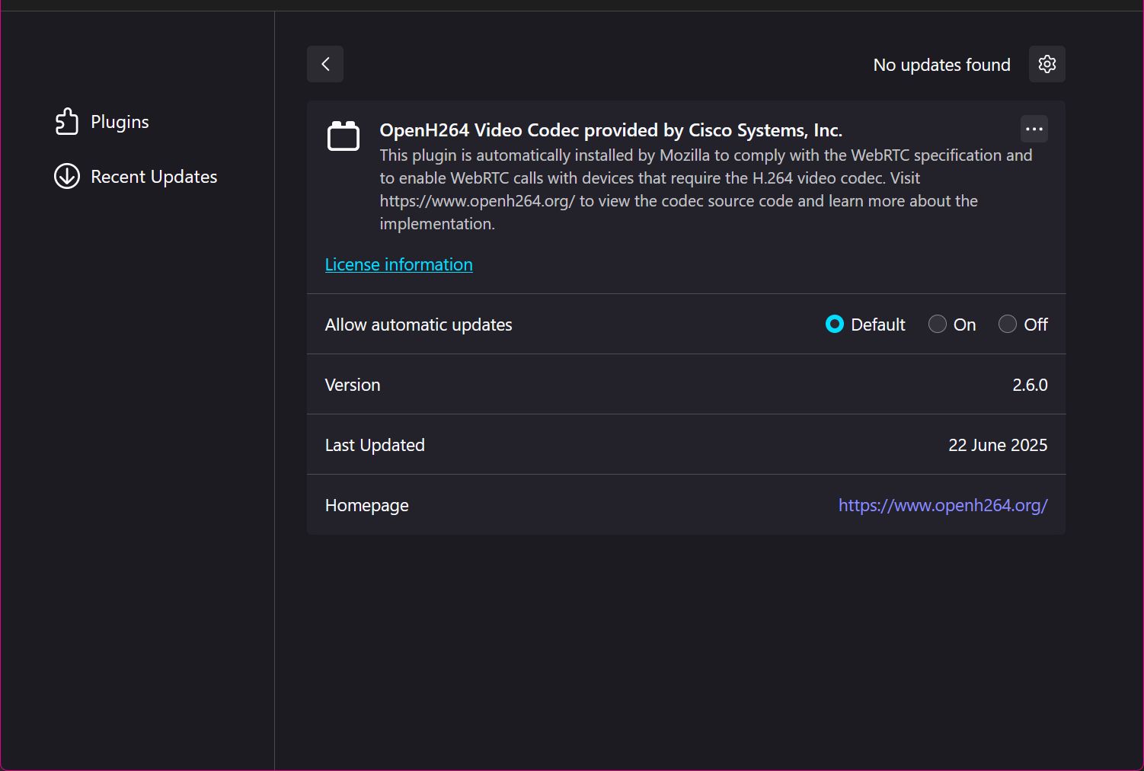The image size is (1144, 771).
Task: Open the three-dot more options menu
Action: pyautogui.click(x=1034, y=129)
